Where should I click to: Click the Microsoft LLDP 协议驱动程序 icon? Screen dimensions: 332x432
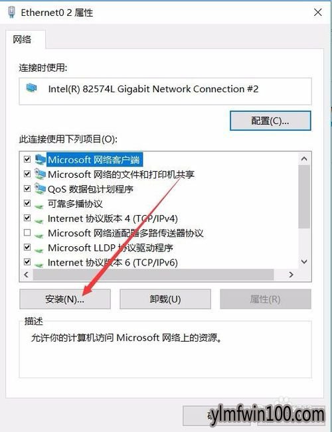click(x=39, y=249)
